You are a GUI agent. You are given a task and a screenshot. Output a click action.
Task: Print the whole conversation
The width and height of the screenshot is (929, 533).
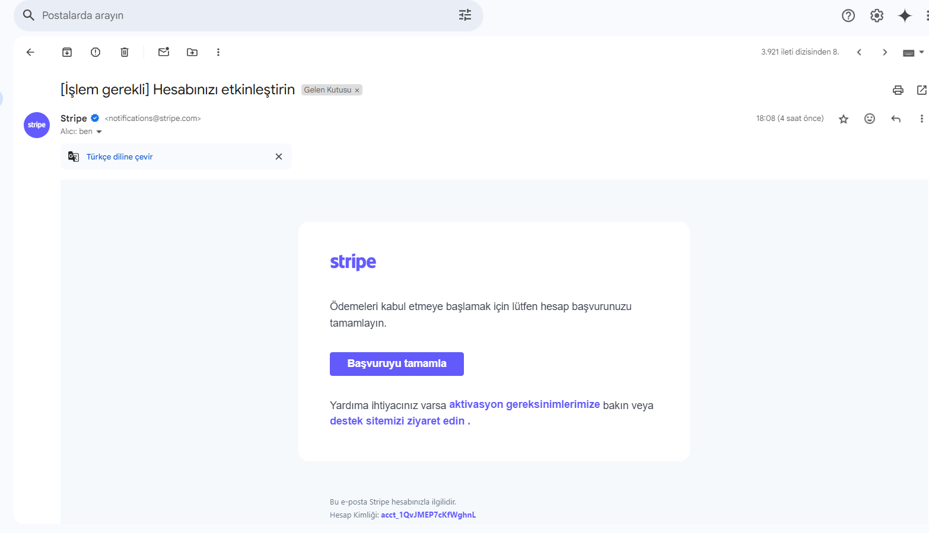[898, 90]
